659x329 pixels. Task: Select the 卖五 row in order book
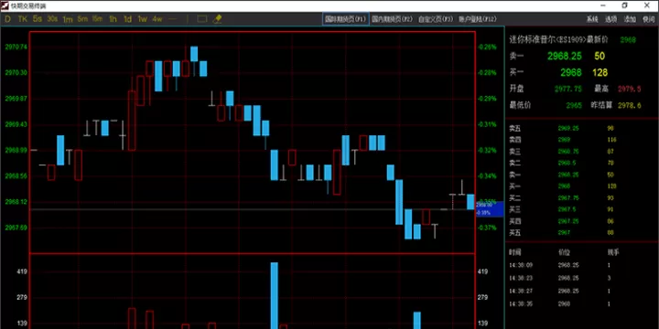[582, 129]
